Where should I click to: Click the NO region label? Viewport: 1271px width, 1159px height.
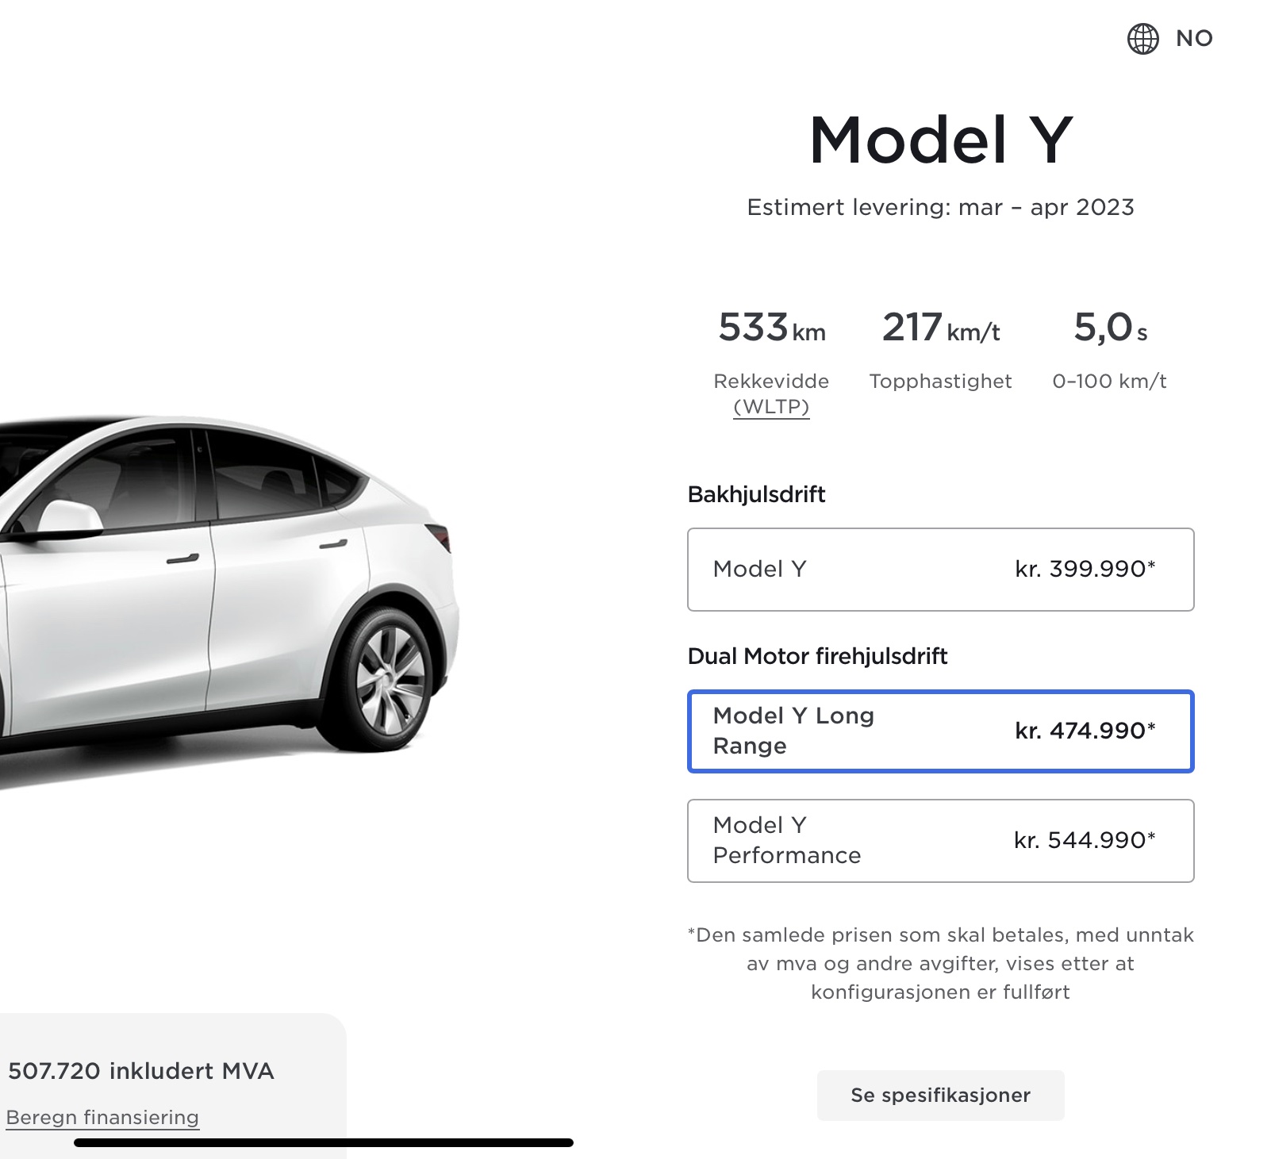[1194, 39]
